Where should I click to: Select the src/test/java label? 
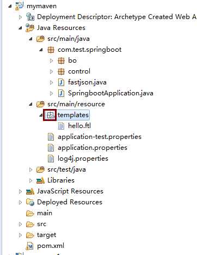pos(66,169)
